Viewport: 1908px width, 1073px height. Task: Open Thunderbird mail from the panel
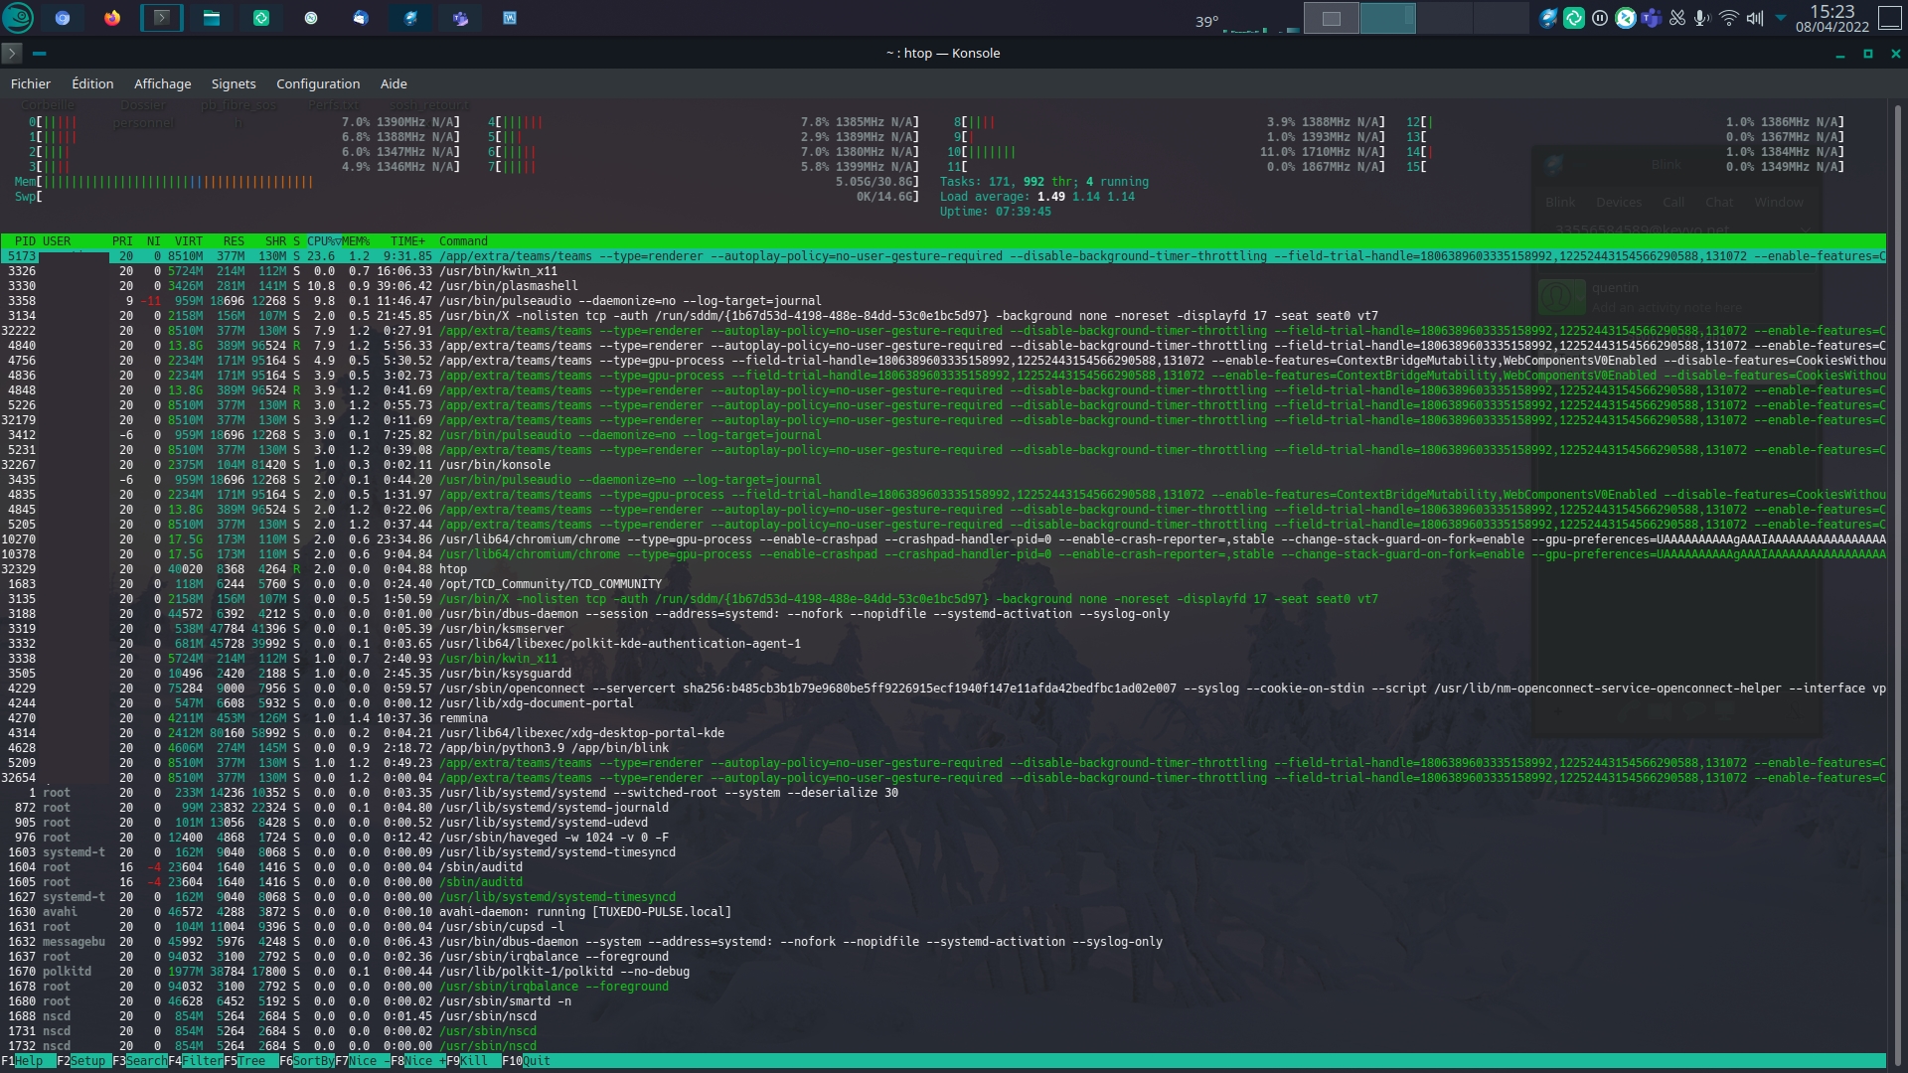(x=361, y=18)
